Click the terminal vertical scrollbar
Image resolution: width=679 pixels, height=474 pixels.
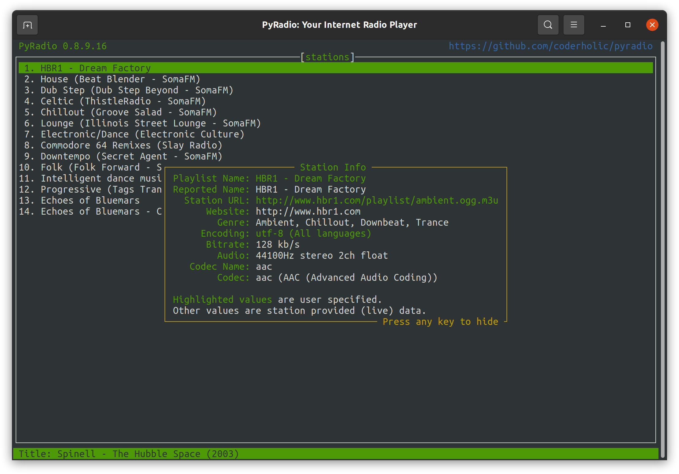click(x=662, y=250)
